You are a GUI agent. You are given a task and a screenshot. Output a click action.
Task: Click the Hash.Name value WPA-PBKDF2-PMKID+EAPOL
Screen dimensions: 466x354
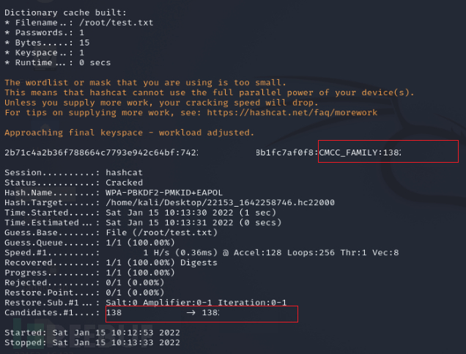[164, 193]
